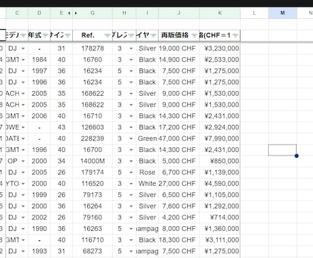Open bracelet dropdown in the 16710 row
Viewport: 313px width, 258px height.
point(131,116)
